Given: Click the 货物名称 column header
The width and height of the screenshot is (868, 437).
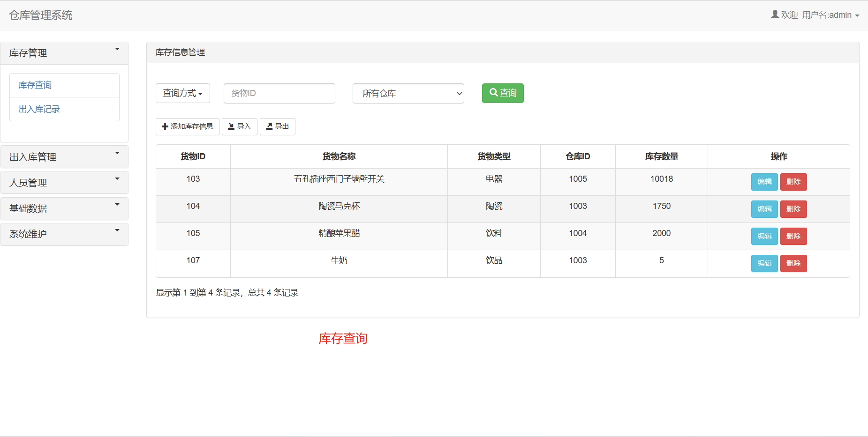Looking at the screenshot, I should (x=339, y=156).
